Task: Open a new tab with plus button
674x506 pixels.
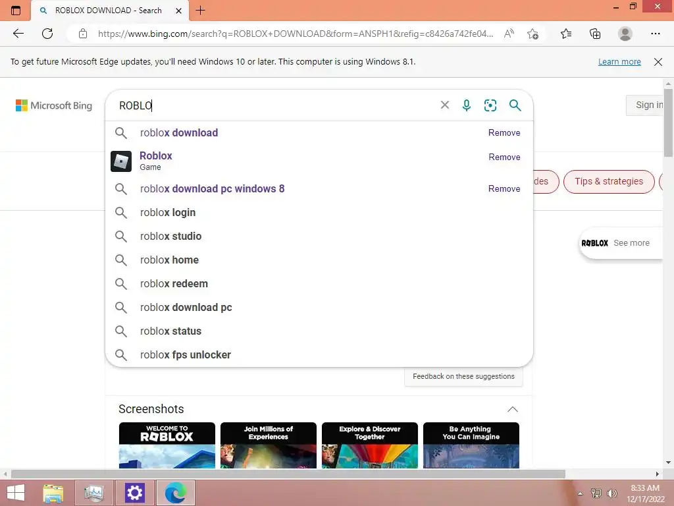Action: tap(200, 11)
